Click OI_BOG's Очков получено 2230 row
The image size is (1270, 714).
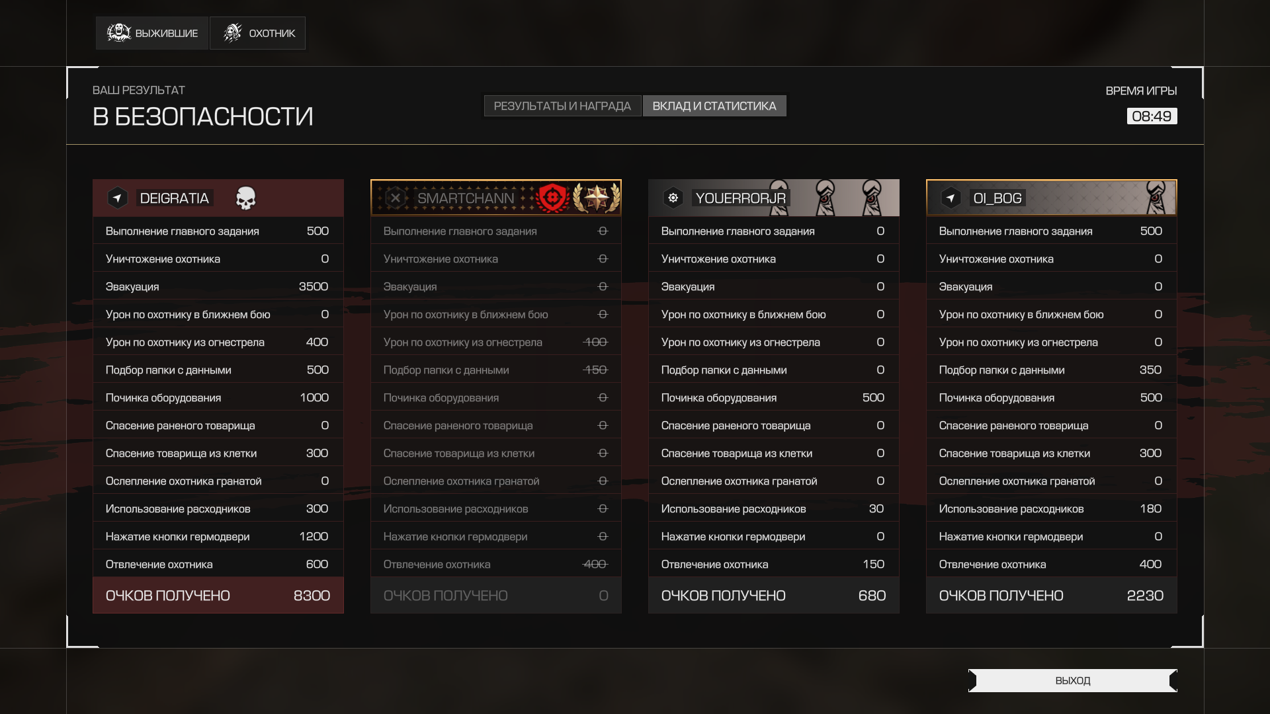1052,595
